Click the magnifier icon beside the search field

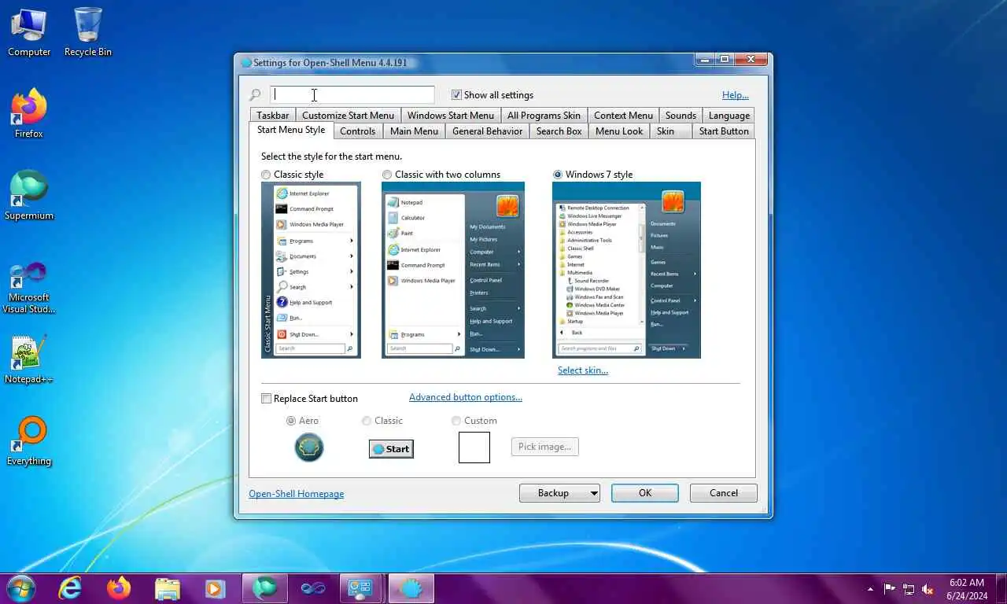[255, 95]
